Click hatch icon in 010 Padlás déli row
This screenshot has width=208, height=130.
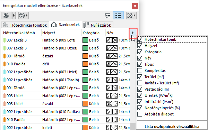[x=112, y=64]
